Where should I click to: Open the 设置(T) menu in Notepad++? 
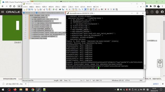click(64, 7)
